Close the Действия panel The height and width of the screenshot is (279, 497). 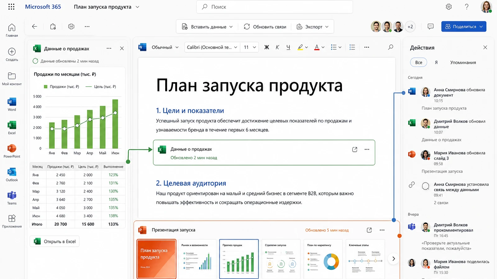485,47
